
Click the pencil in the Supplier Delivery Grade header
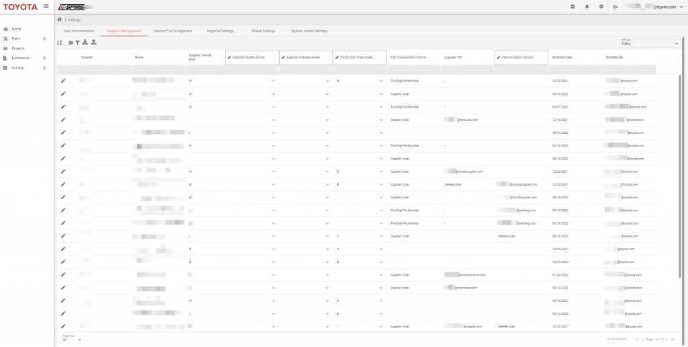tap(283, 58)
